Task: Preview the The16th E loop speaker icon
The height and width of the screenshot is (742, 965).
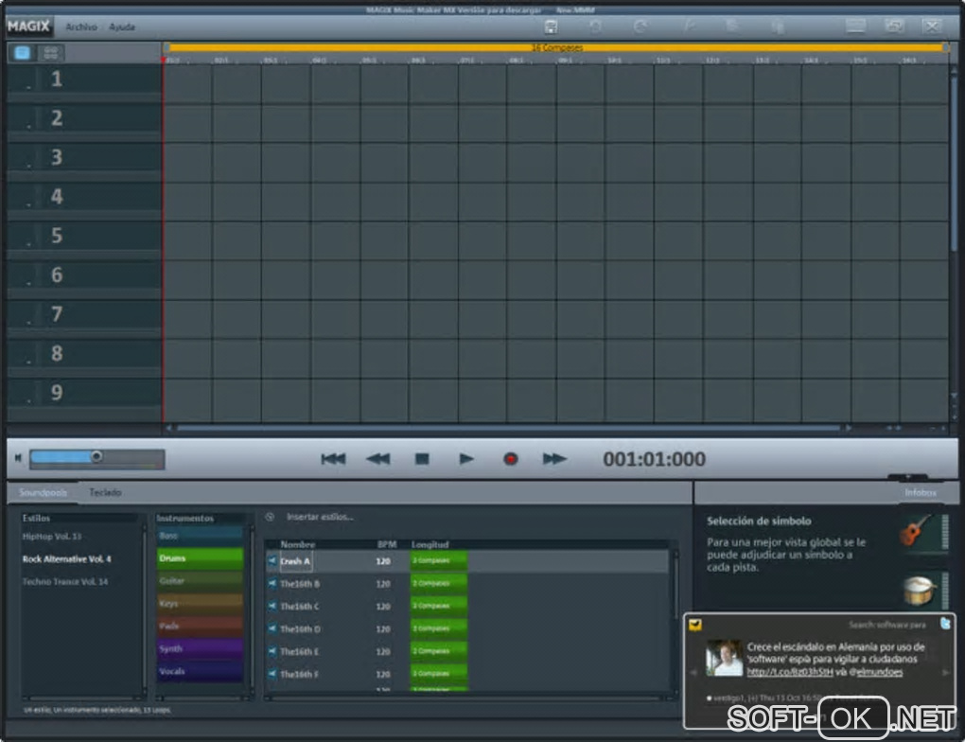Action: (272, 651)
